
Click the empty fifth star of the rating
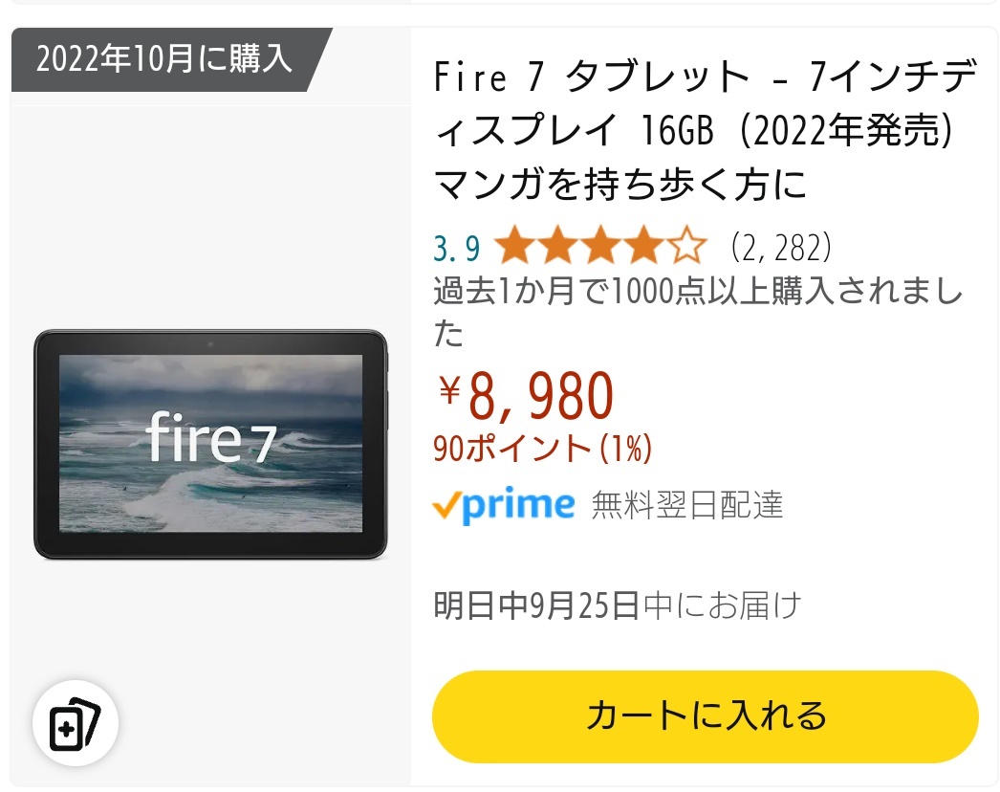coord(686,247)
